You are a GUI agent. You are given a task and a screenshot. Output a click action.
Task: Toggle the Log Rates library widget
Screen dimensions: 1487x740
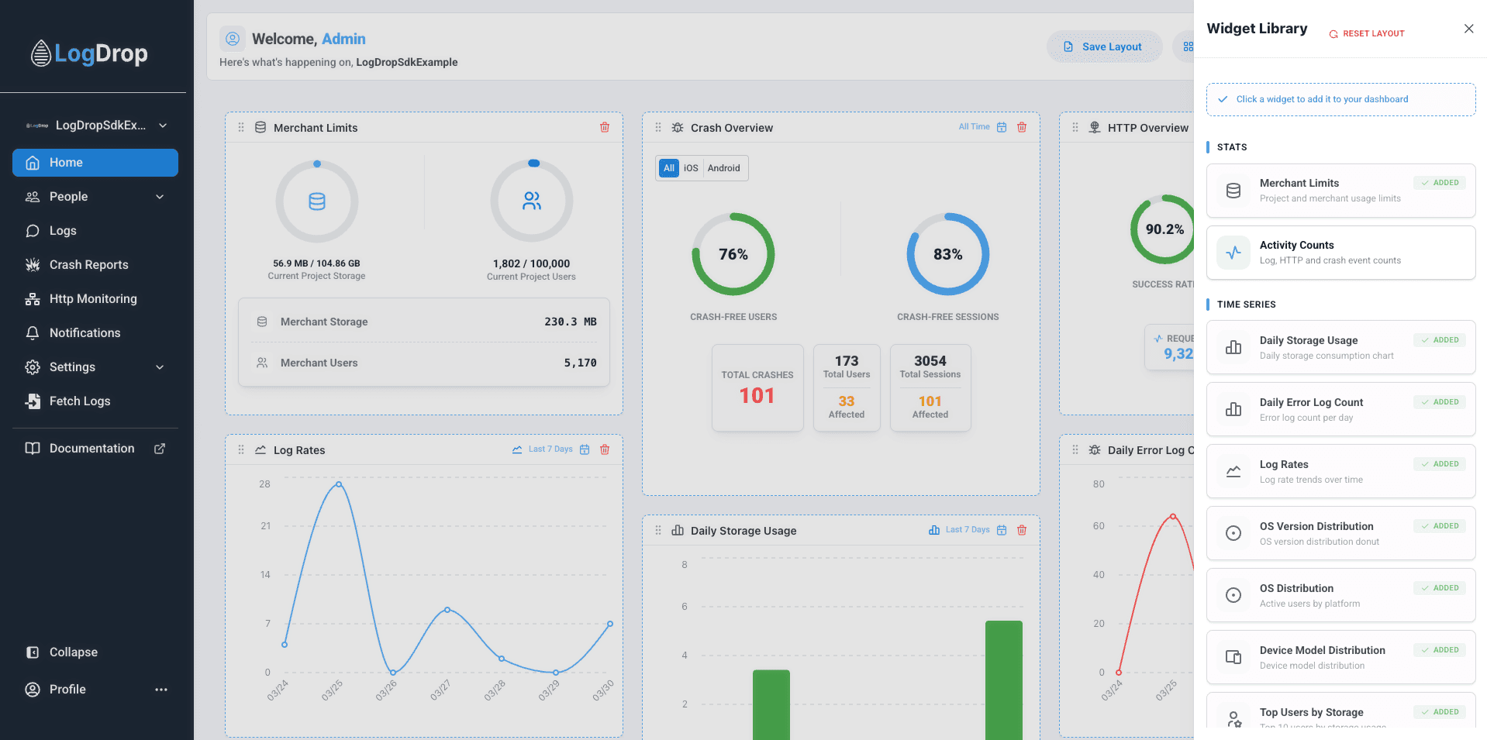(x=1341, y=471)
